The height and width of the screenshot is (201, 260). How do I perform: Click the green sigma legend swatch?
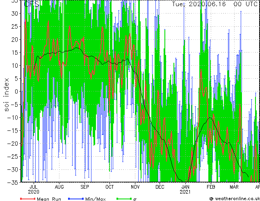pyautogui.click(x=124, y=199)
